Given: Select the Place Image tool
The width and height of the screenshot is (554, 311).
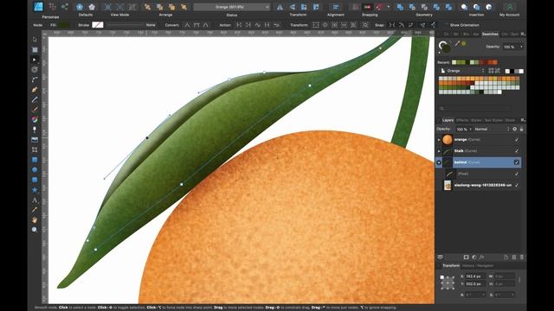Looking at the screenshot, I should [x=35, y=140].
